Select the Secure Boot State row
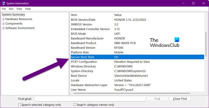 coord(137,57)
